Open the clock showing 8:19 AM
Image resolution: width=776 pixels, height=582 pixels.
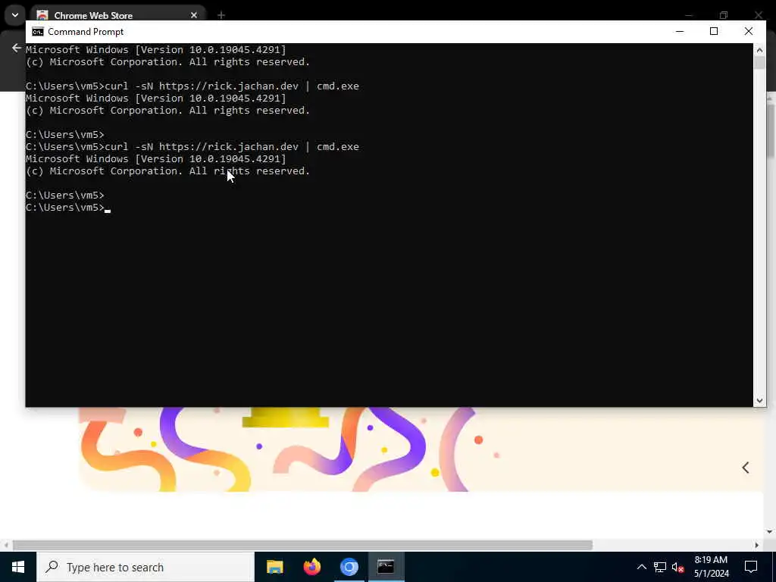[x=711, y=567]
